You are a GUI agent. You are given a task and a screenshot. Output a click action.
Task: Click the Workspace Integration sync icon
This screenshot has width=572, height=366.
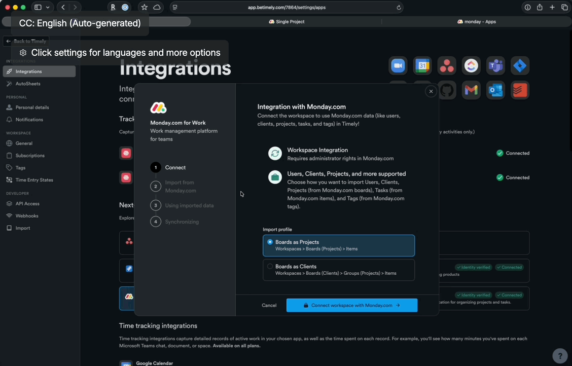(275, 154)
